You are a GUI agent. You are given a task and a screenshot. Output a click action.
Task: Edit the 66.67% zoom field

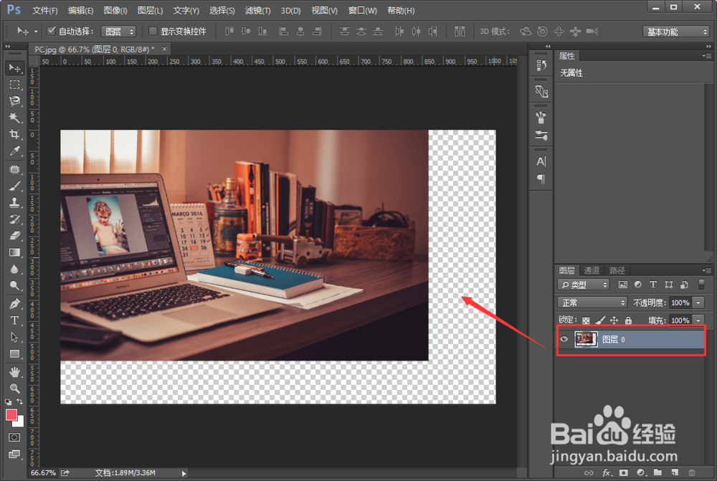pyautogui.click(x=43, y=473)
